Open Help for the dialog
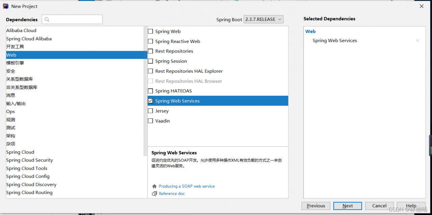The width and height of the screenshot is (432, 215). [x=411, y=206]
